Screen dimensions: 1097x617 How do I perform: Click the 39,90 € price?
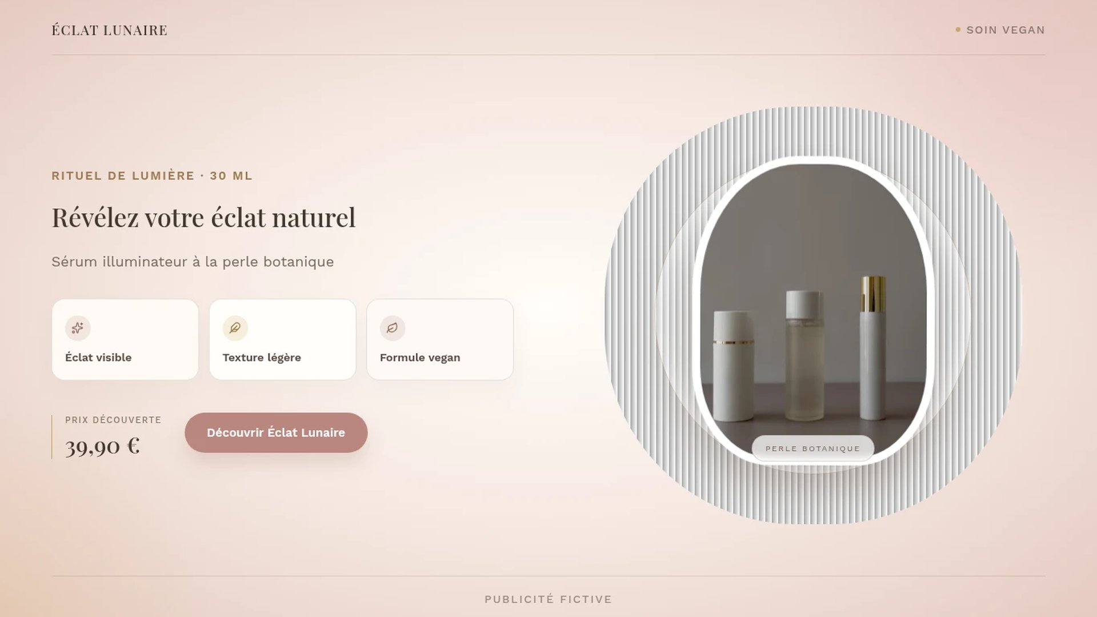[x=102, y=446]
